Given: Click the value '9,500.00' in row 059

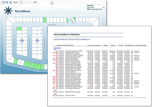Looking at the screenshot, I should (x=97, y=79).
